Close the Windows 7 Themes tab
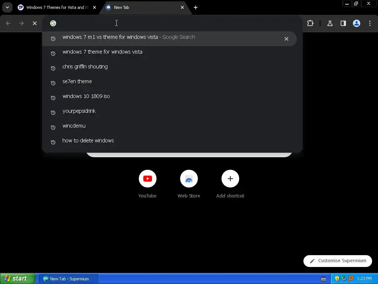Viewport: 378px width, 284px height. tap(94, 7)
